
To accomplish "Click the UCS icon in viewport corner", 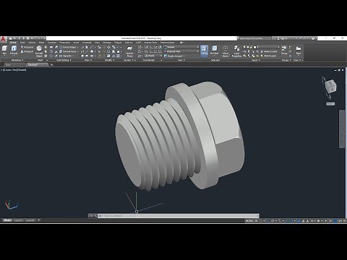I will [11, 204].
